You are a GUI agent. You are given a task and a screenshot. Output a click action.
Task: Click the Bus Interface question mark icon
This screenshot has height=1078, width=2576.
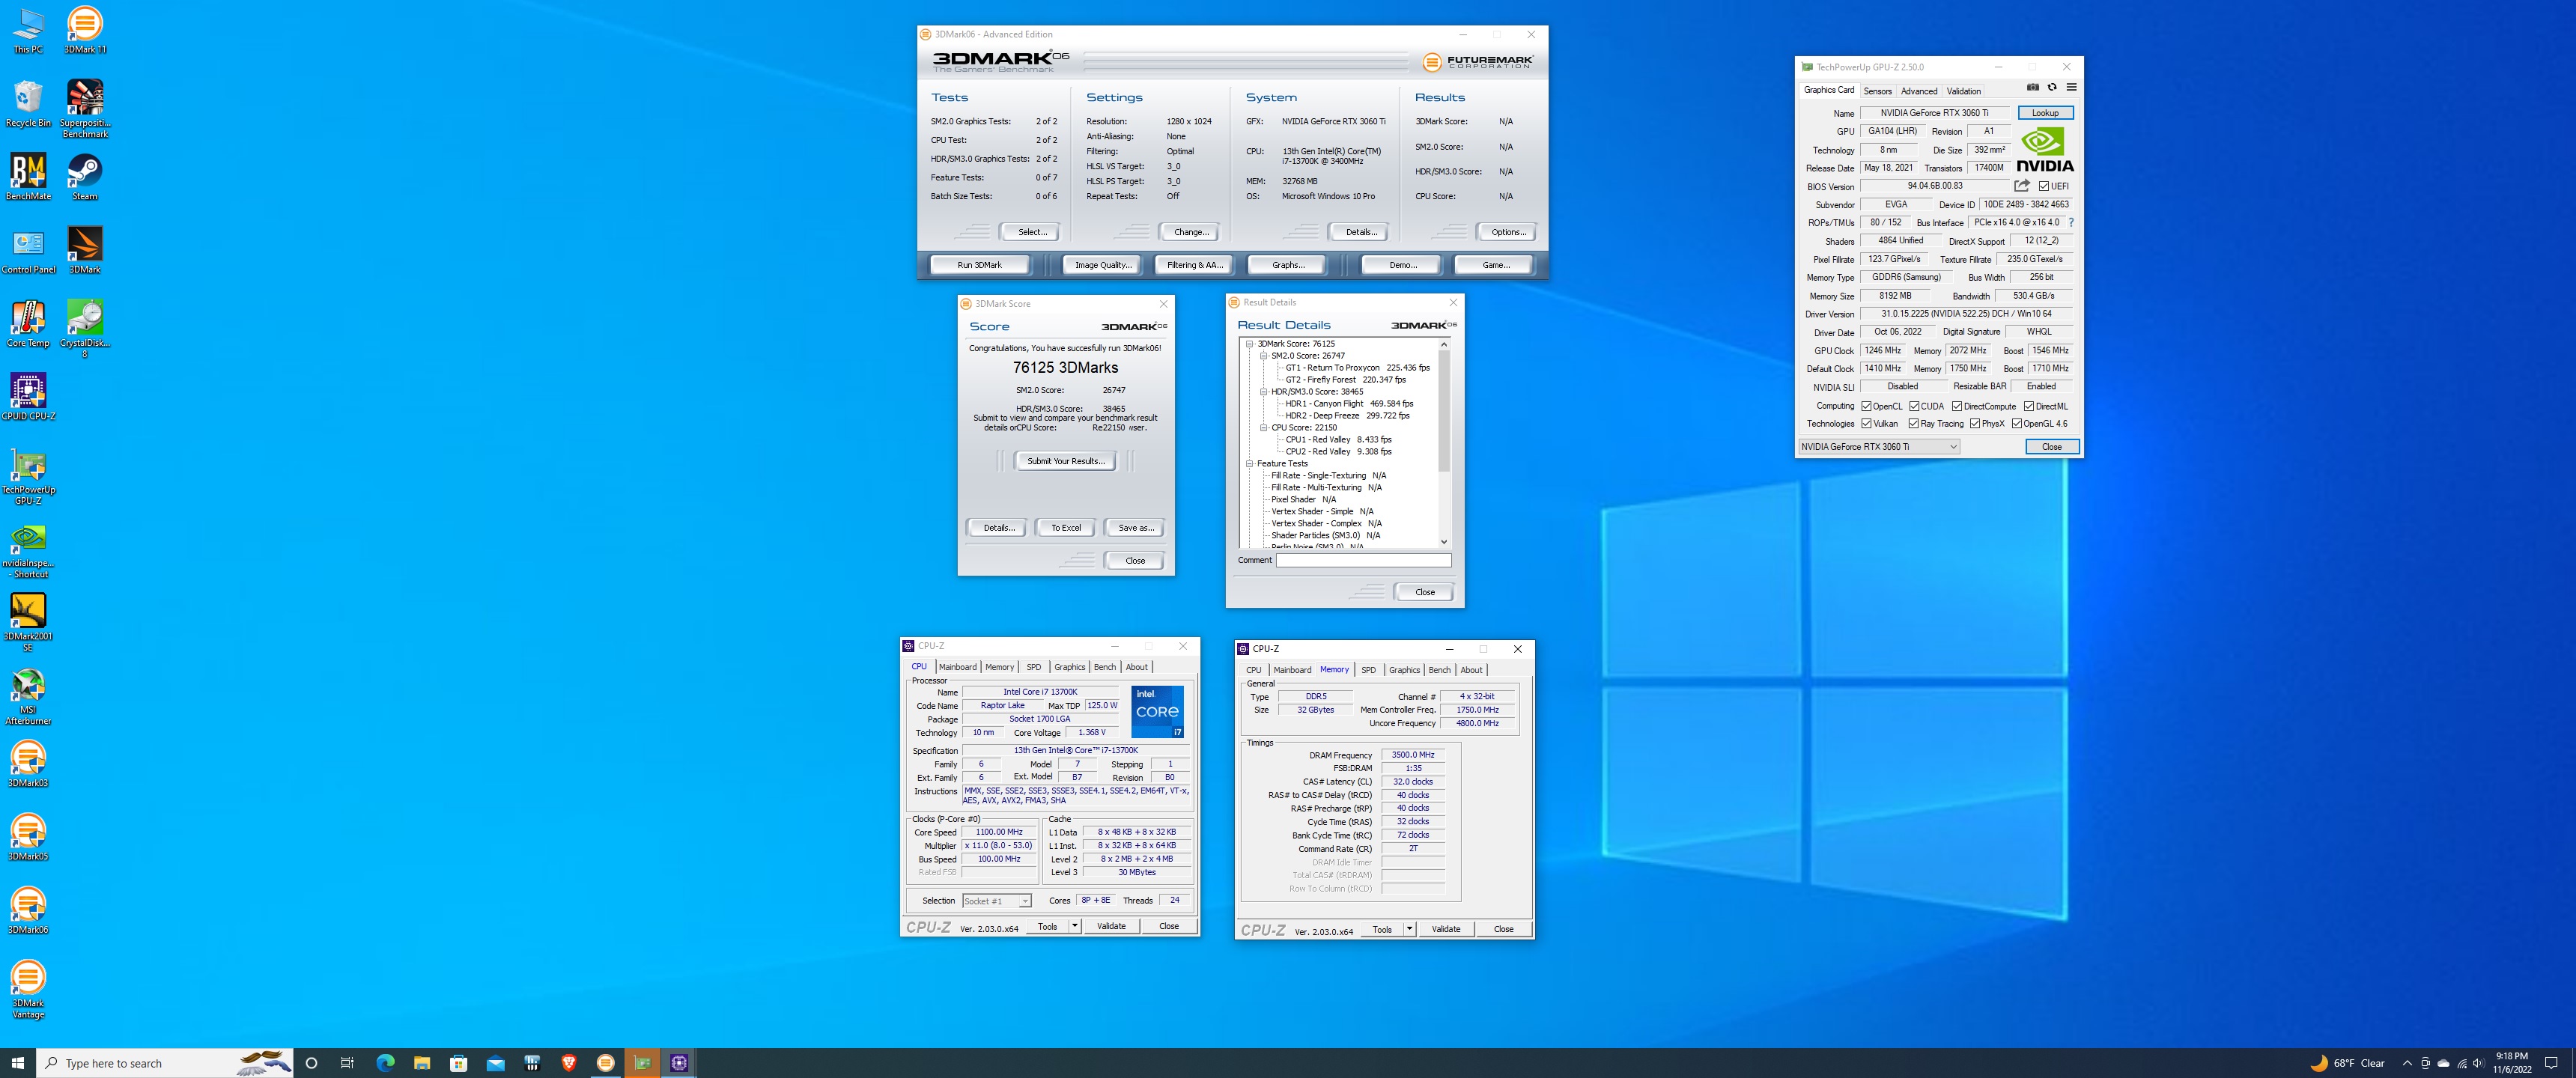pyautogui.click(x=2071, y=222)
